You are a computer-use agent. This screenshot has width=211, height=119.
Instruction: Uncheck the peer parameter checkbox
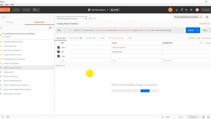58,47
